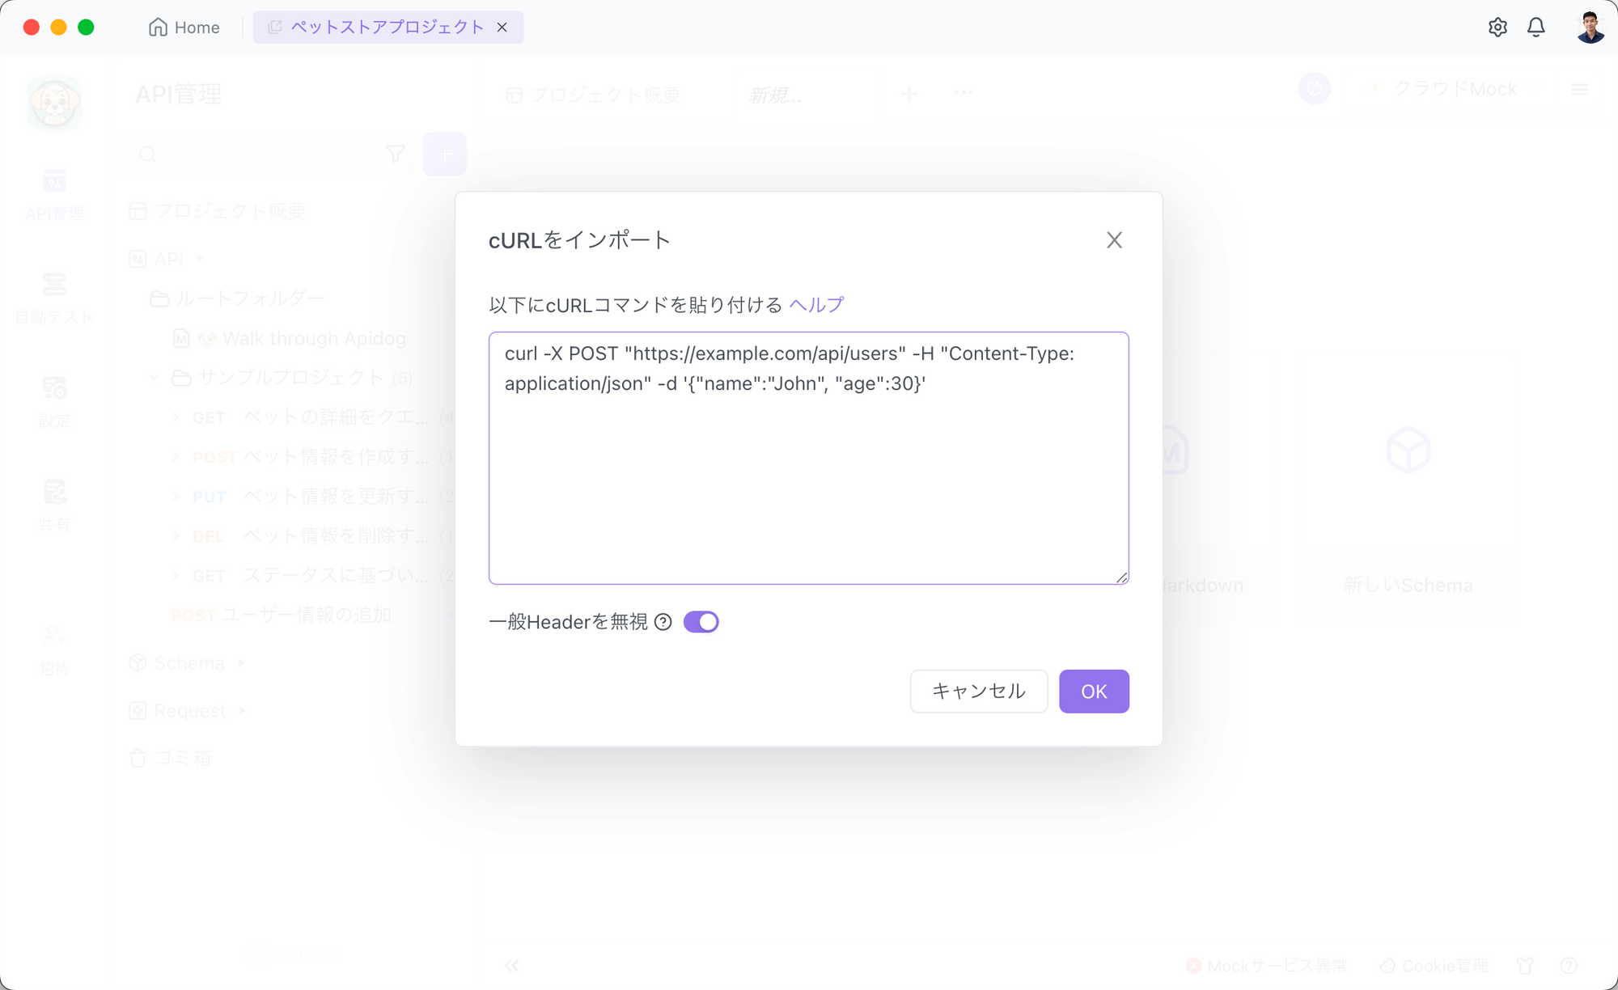Open the three-dots more tabs menu
1618x990 pixels.
[964, 94]
